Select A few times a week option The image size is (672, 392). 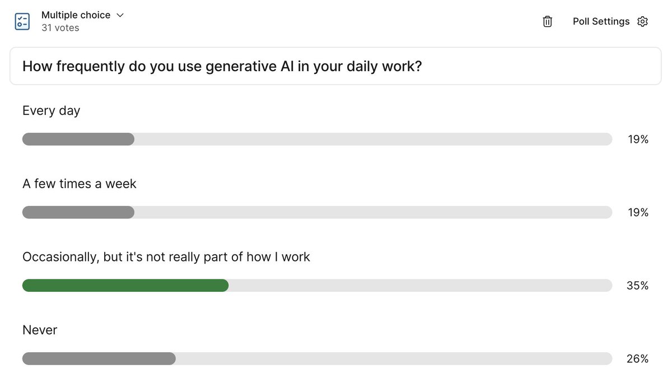click(x=80, y=184)
